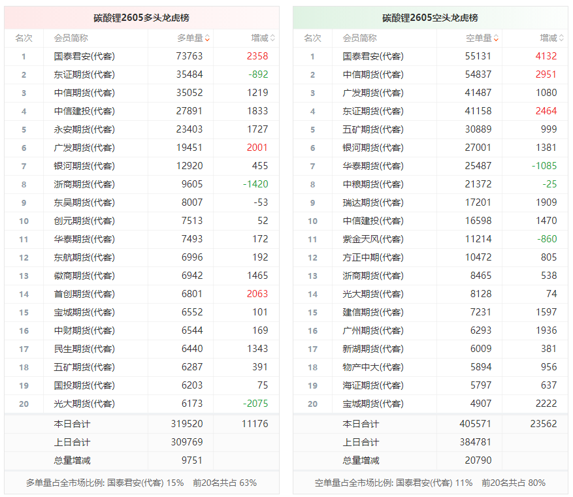The image size is (573, 497).
Task: Click red change value 2464
Action: [x=546, y=111]
